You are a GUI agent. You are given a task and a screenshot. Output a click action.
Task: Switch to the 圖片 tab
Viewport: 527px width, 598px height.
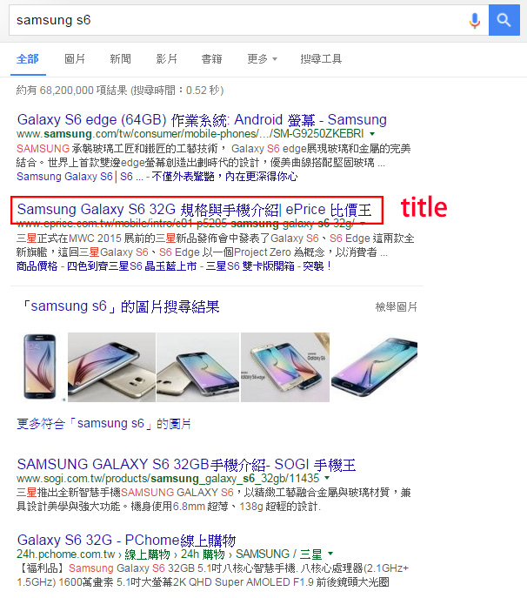[75, 58]
